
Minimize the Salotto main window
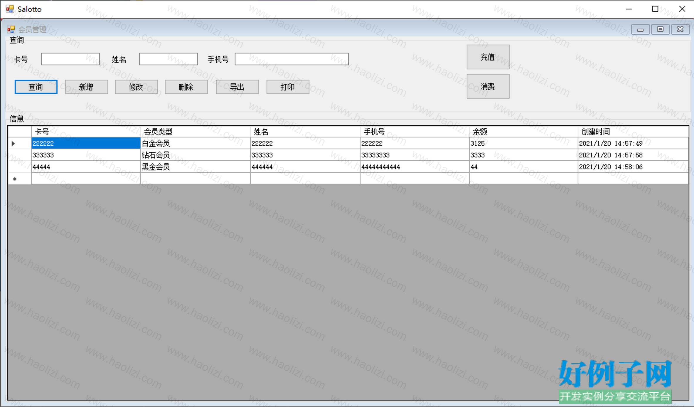pos(629,9)
